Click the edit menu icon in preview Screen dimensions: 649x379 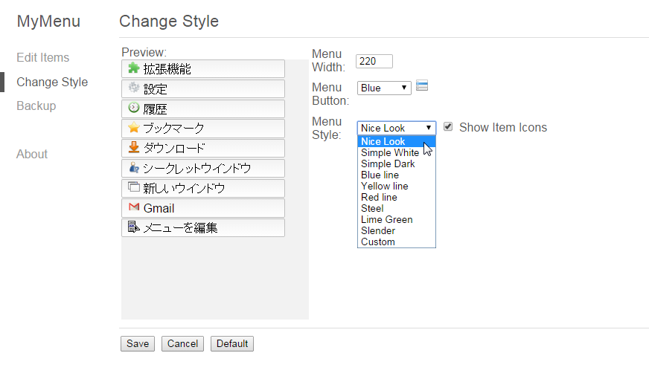pos(134,227)
